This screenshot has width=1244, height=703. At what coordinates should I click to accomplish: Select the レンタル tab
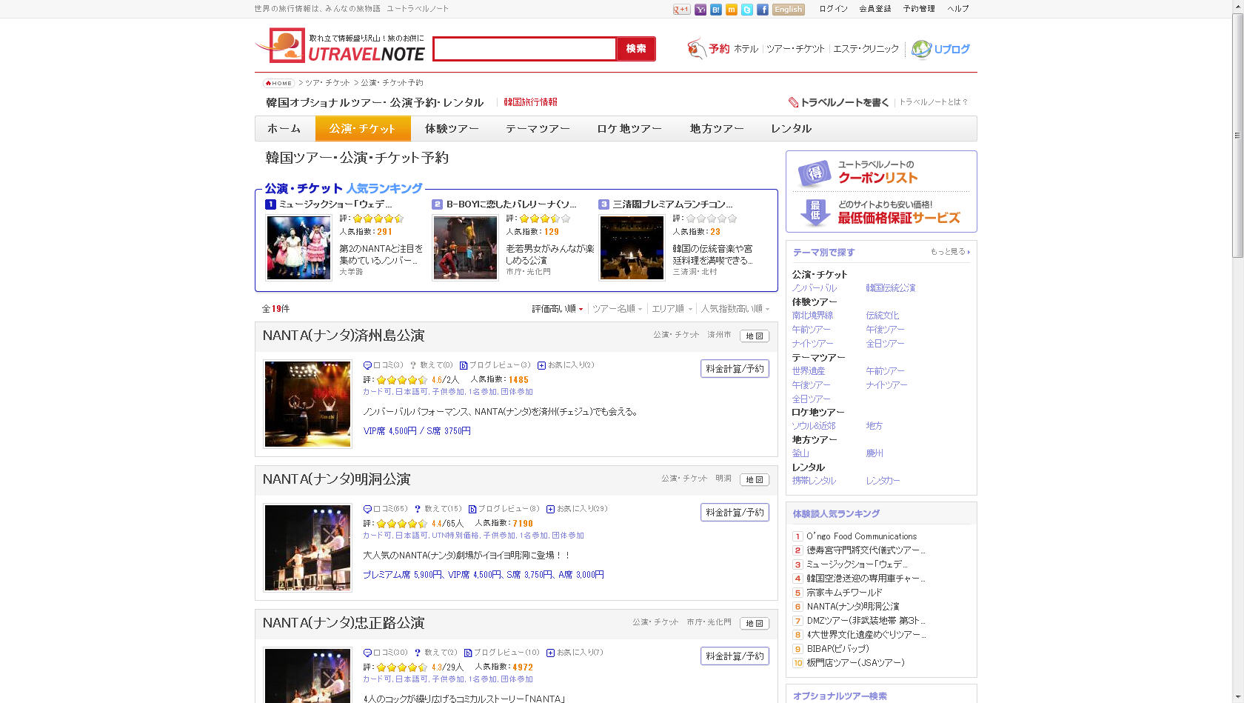tap(792, 129)
